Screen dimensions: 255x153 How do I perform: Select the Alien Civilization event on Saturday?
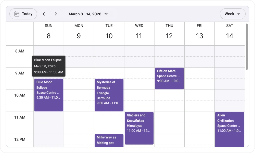click(x=229, y=129)
